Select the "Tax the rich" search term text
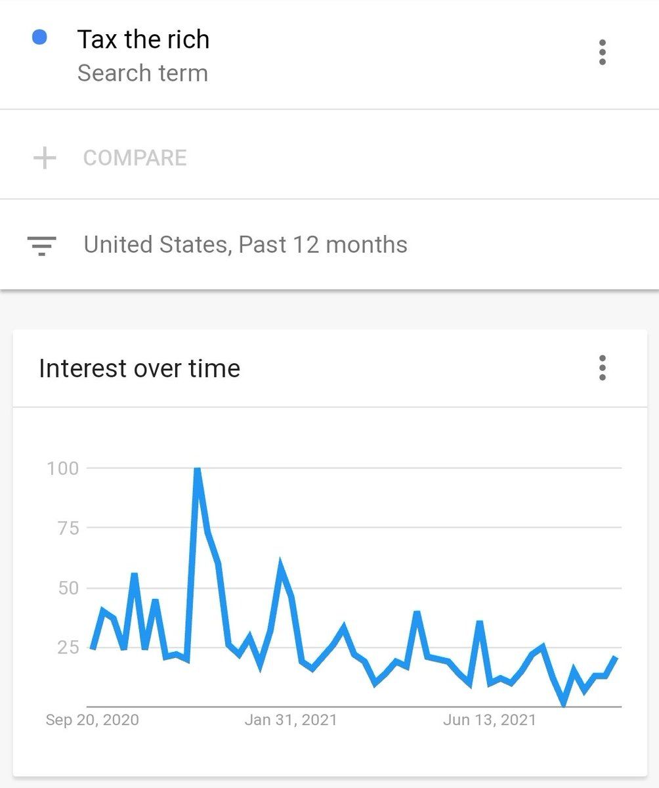 (143, 39)
